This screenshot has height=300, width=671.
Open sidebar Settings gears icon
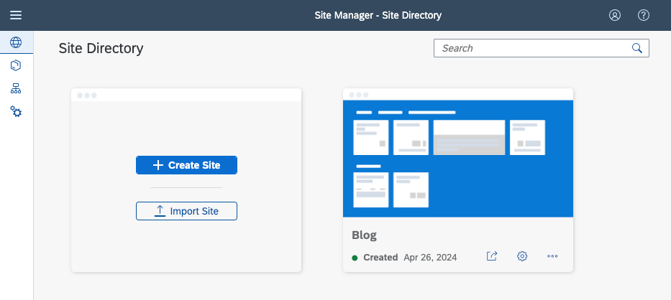[16, 112]
